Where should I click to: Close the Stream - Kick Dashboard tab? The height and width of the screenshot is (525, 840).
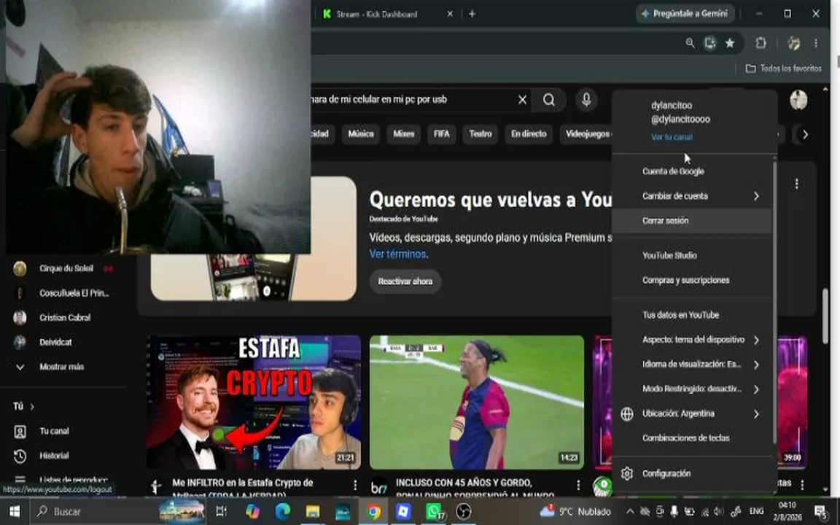tap(450, 14)
